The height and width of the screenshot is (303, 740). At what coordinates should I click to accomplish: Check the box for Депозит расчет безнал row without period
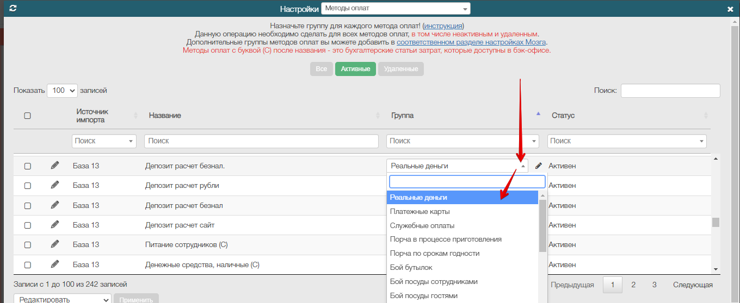tap(28, 206)
